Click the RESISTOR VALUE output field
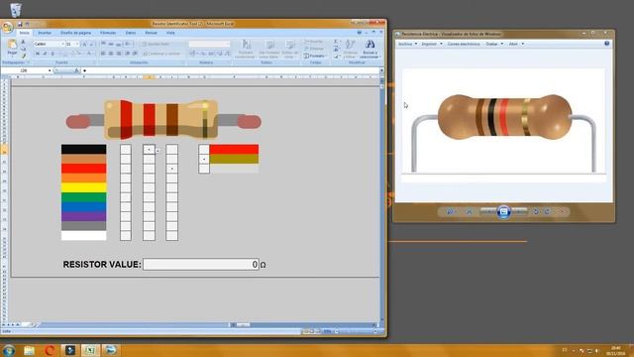This screenshot has width=634, height=357. [201, 265]
